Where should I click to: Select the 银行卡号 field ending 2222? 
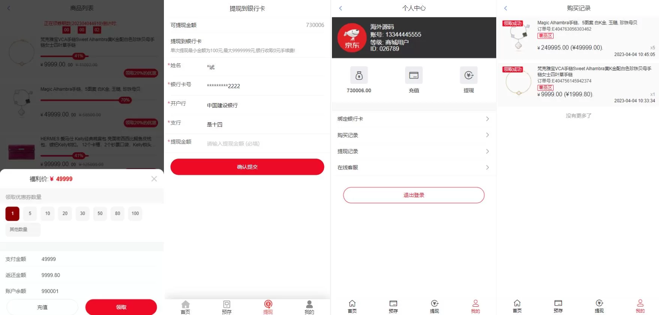point(224,86)
